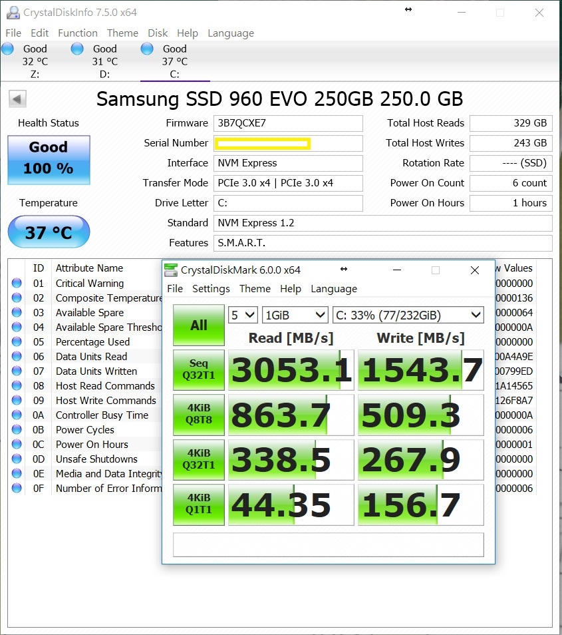Open CrystalDiskMark Settings menu

pos(211,289)
